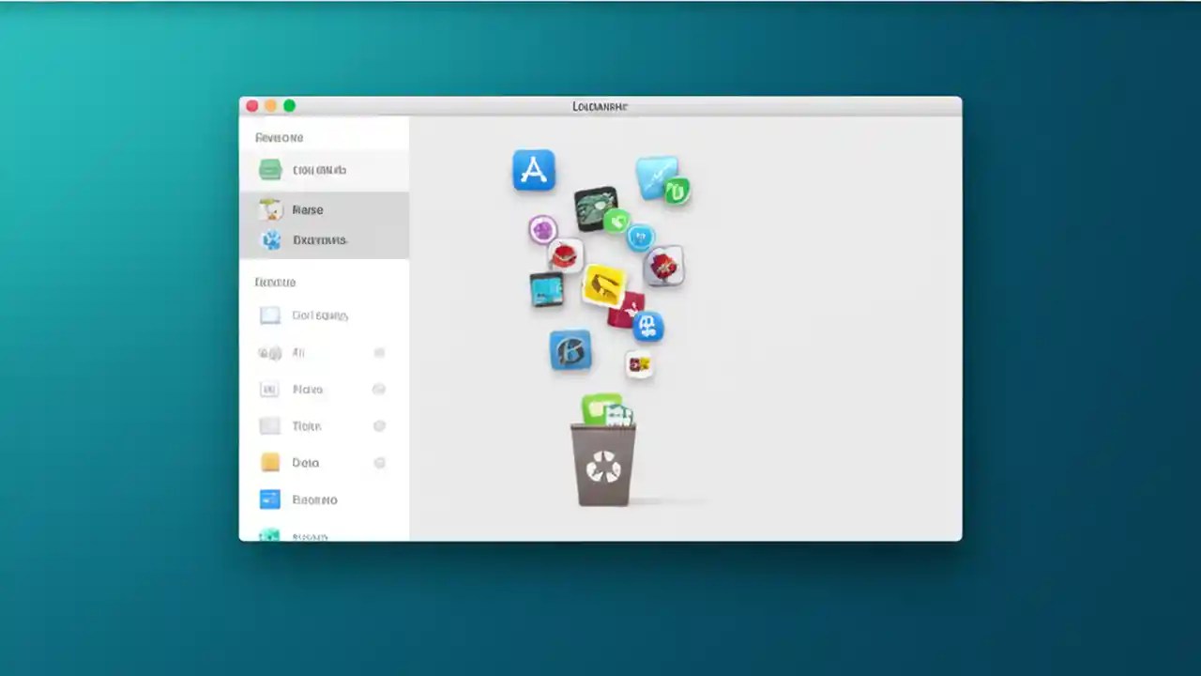Click the orange folder icon beside 'Deta'
This screenshot has height=676, width=1201.
[270, 462]
